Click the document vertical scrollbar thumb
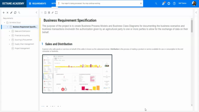The image size is (199, 112). (192, 26)
